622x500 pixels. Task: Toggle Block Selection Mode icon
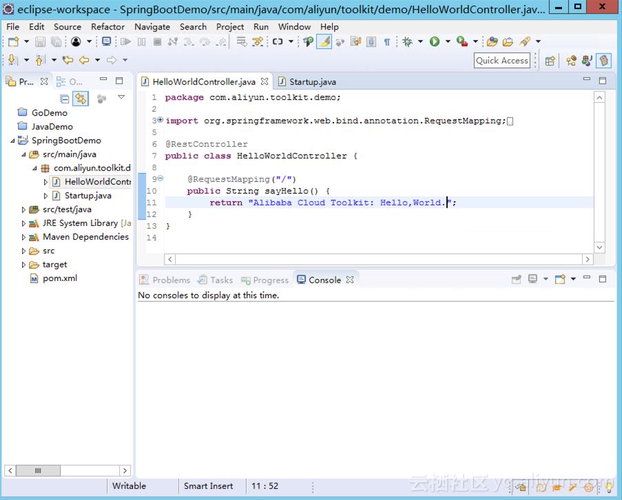click(x=371, y=41)
